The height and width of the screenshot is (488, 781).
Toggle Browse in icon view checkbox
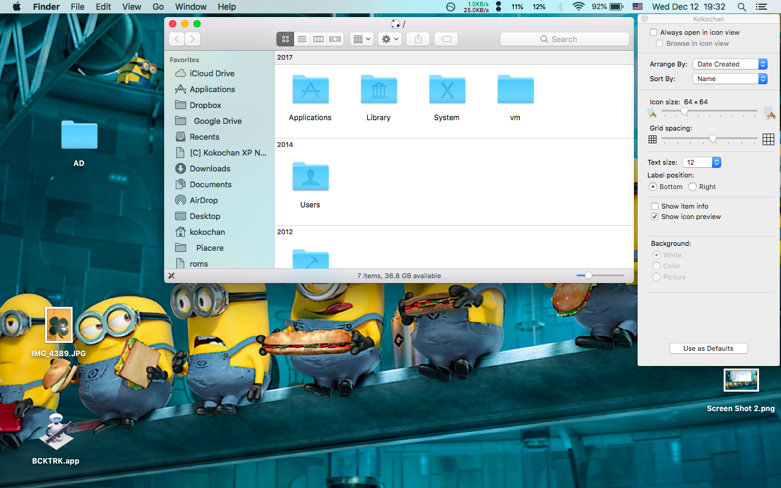coord(660,43)
